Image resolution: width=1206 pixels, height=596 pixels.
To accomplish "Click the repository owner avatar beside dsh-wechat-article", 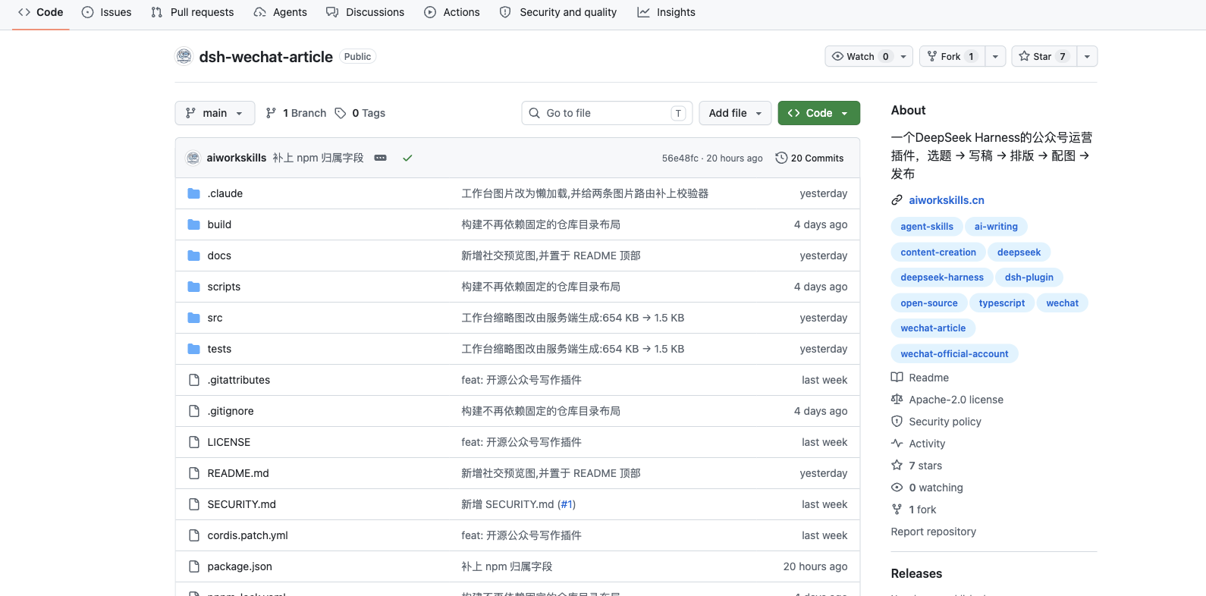I will click(x=184, y=56).
